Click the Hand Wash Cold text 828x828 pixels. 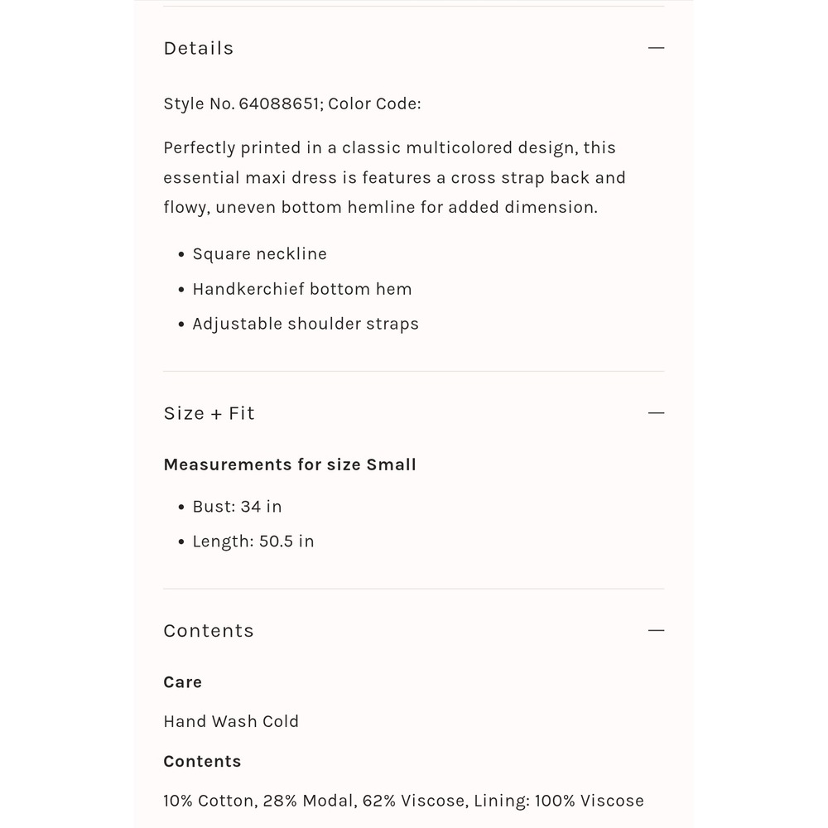point(231,721)
